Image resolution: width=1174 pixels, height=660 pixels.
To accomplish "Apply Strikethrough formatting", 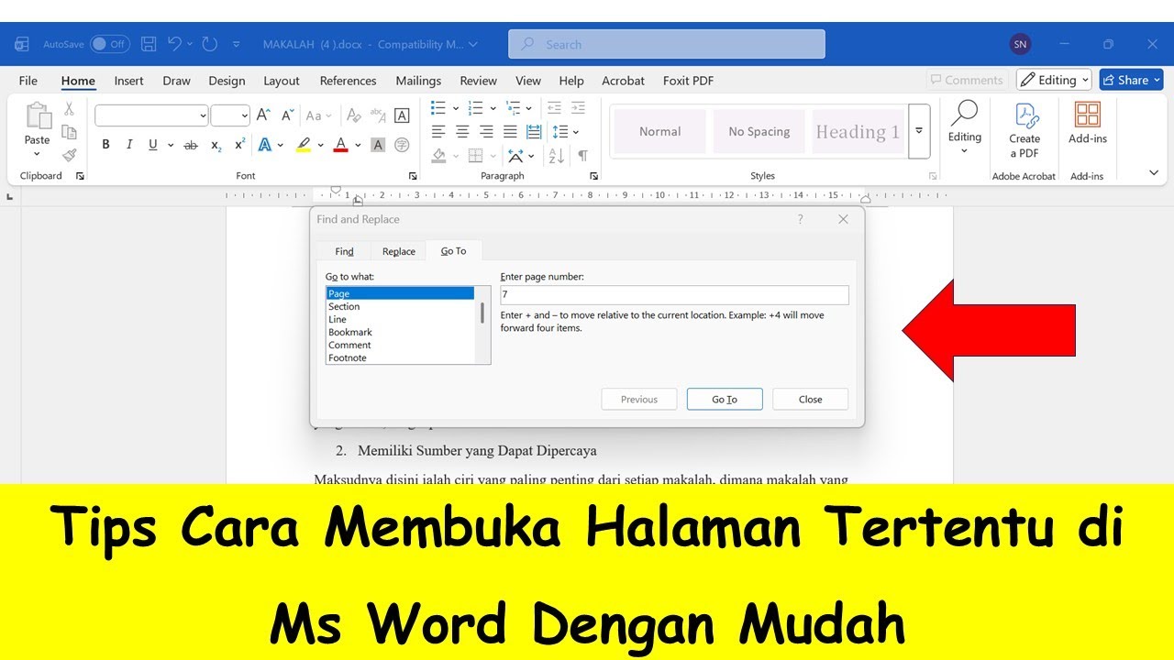I will [x=191, y=145].
